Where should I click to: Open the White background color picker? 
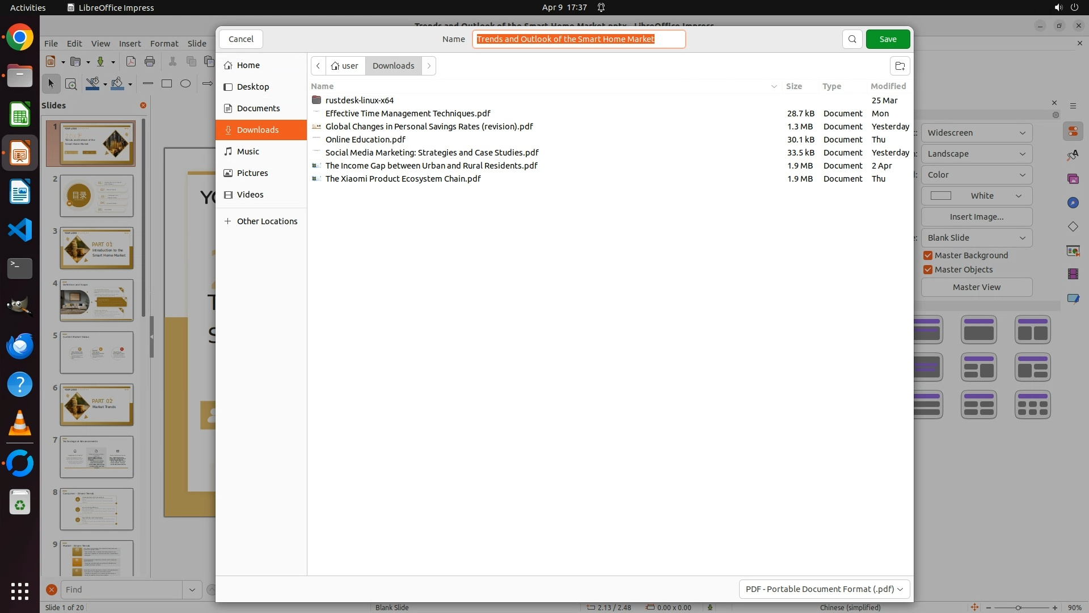(976, 196)
